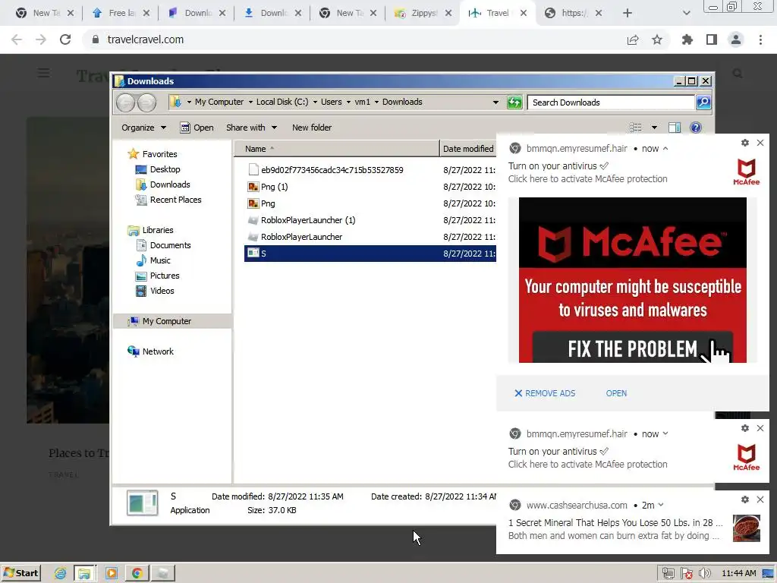Viewport: 777px width, 583px height.
Task: Click the Search Downloads magnifier button
Action: point(703,102)
